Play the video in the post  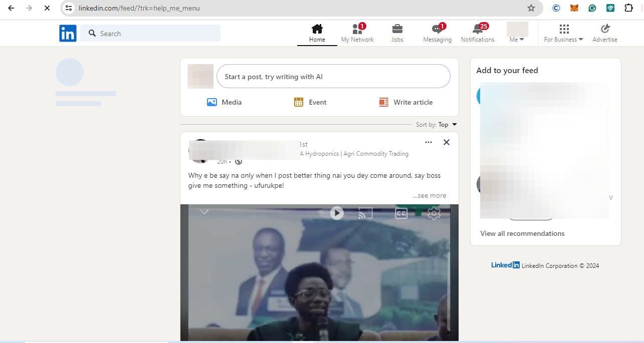[337, 213]
